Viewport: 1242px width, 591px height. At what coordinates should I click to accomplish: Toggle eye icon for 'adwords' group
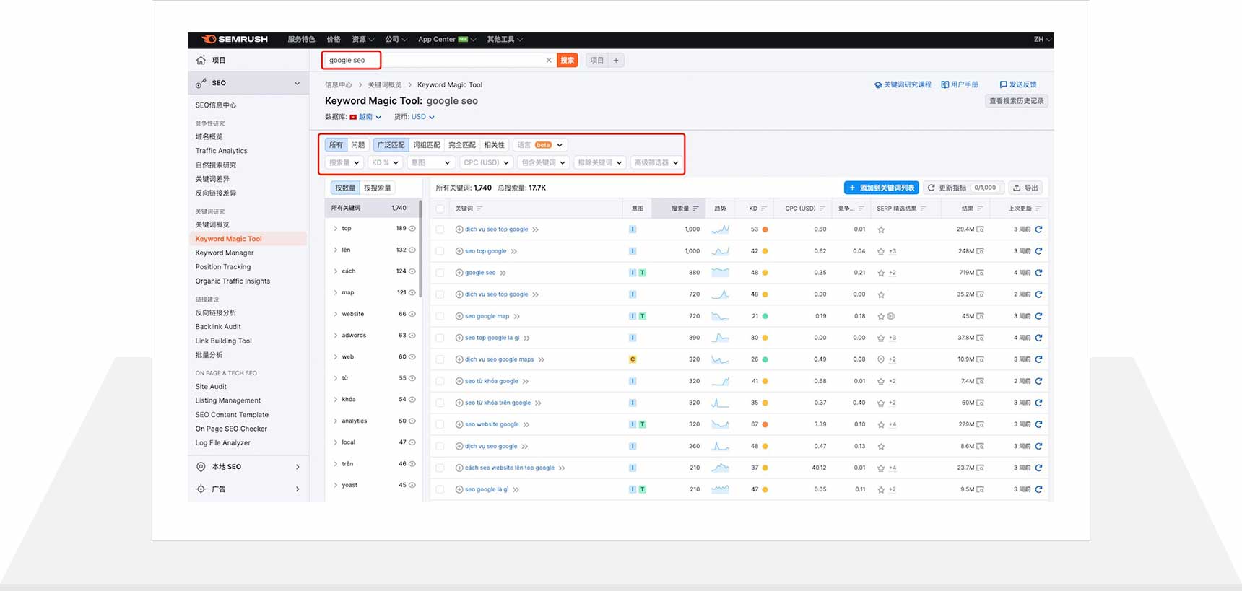(x=412, y=336)
